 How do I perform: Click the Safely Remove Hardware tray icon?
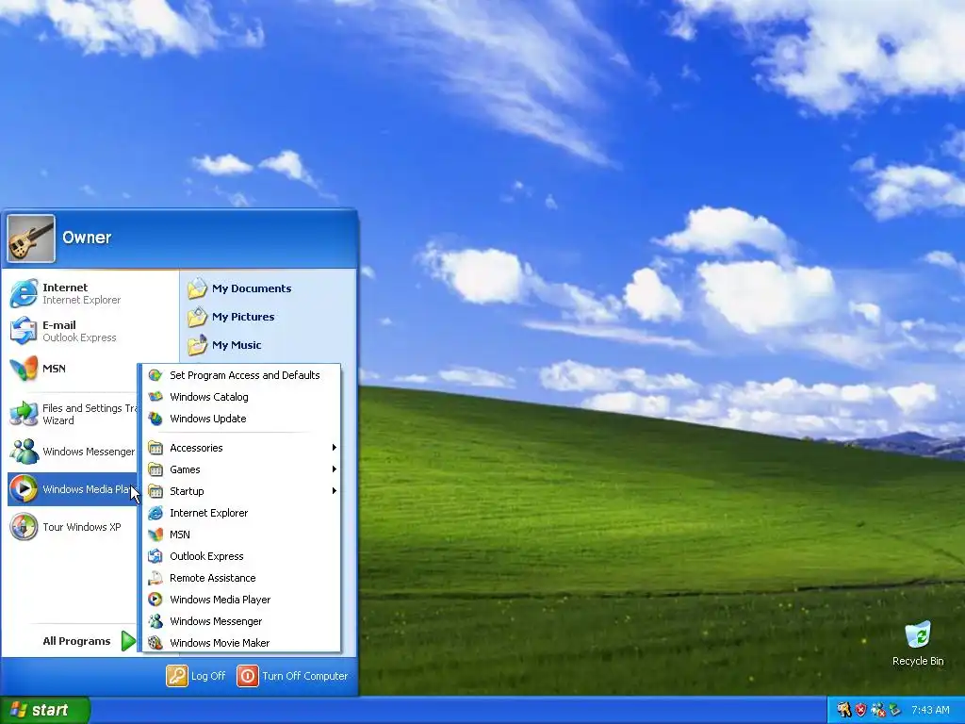(x=895, y=710)
